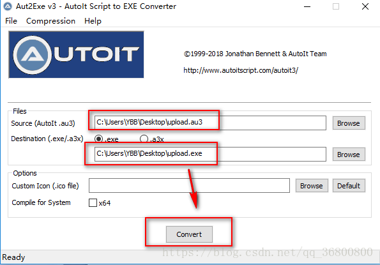Open the File menu
This screenshot has width=380, height=265.
11,21
